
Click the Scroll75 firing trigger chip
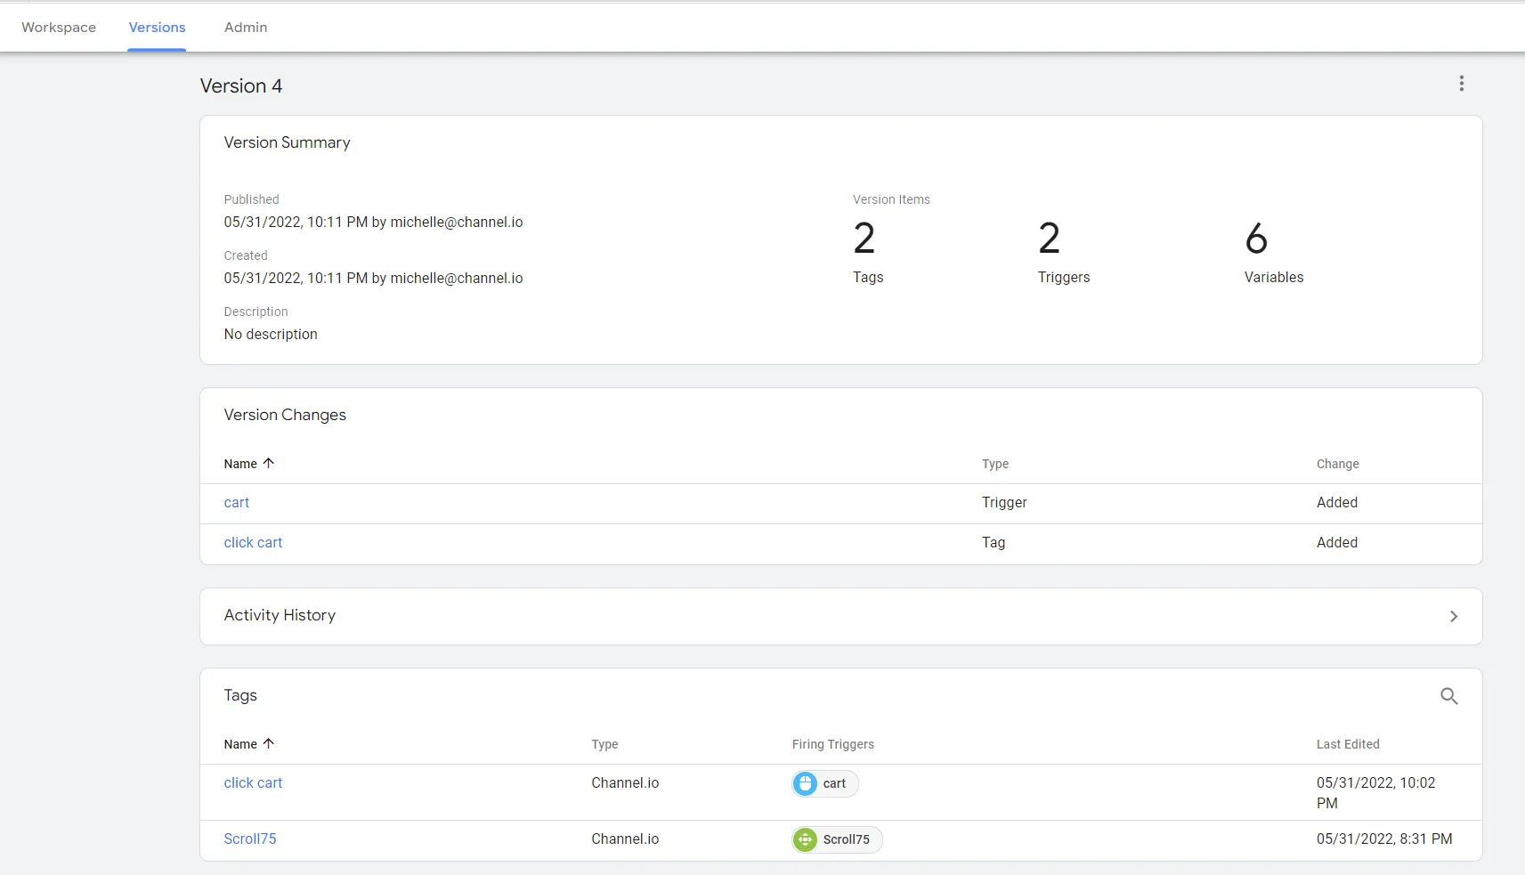847,839
